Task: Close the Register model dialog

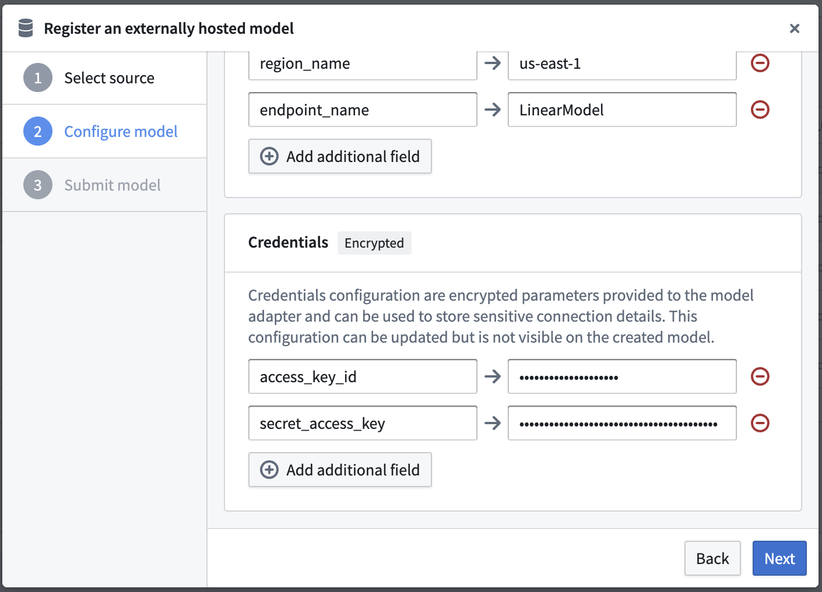Action: pyautogui.click(x=794, y=29)
